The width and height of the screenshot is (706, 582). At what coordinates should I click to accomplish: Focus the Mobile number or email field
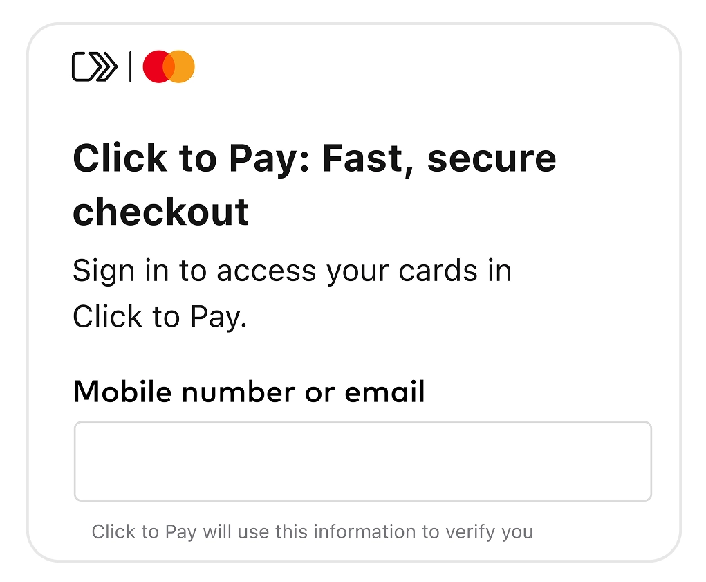coord(362,461)
